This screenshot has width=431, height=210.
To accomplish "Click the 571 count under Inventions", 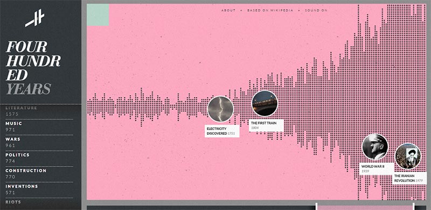I will pyautogui.click(x=10, y=193).
